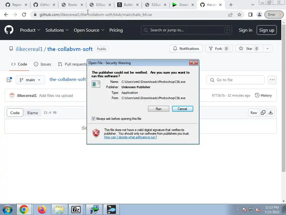
Task: Open a new tab with the plus button
Action: coord(231,5)
